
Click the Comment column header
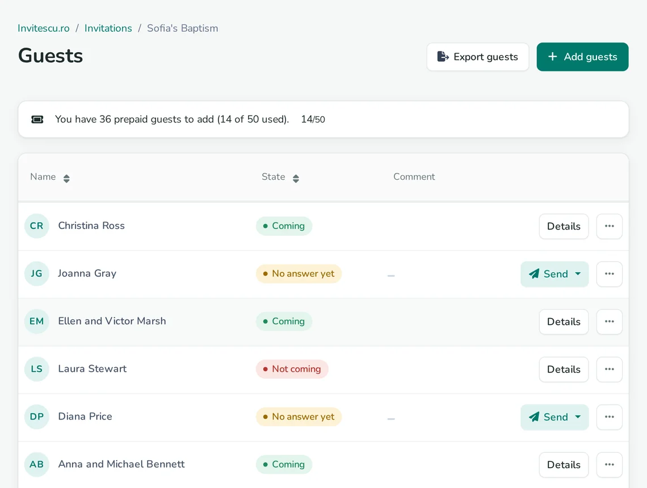[414, 177]
